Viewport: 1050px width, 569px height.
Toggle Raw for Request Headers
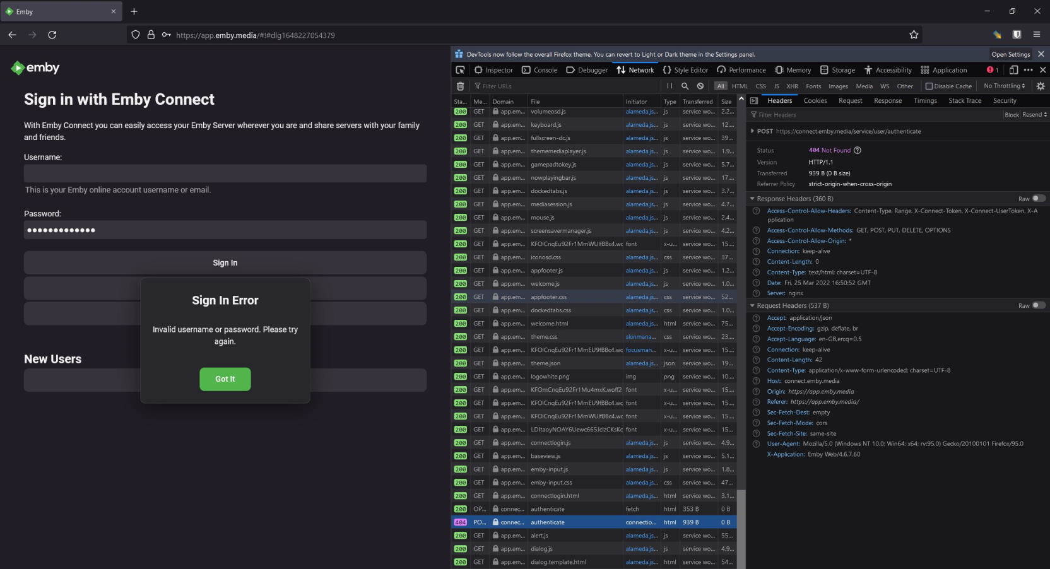(x=1038, y=305)
